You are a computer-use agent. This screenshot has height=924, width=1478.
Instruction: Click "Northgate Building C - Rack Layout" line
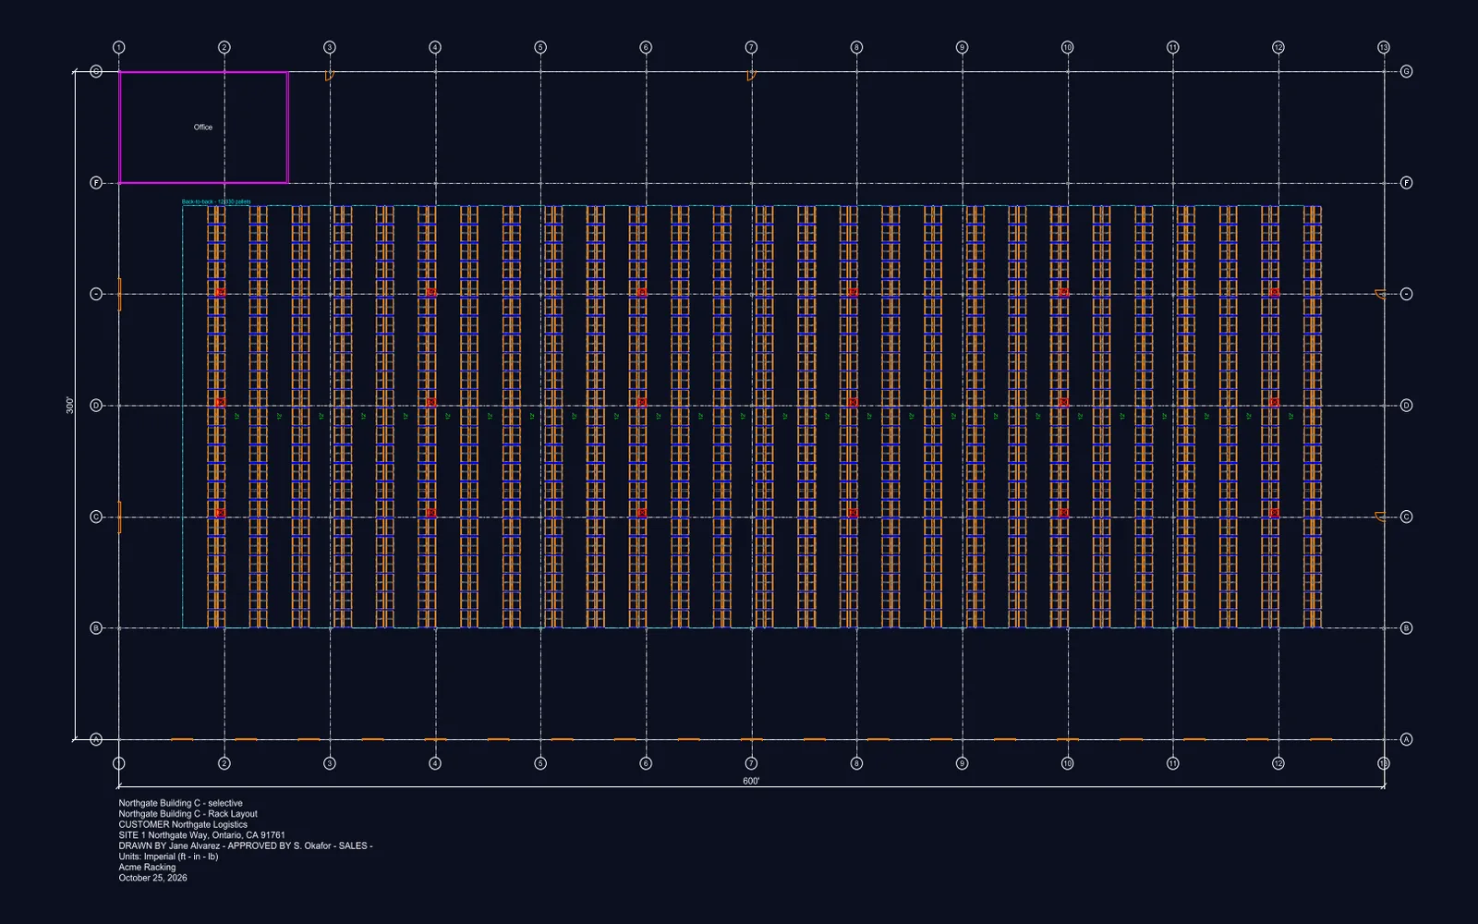pos(188,814)
